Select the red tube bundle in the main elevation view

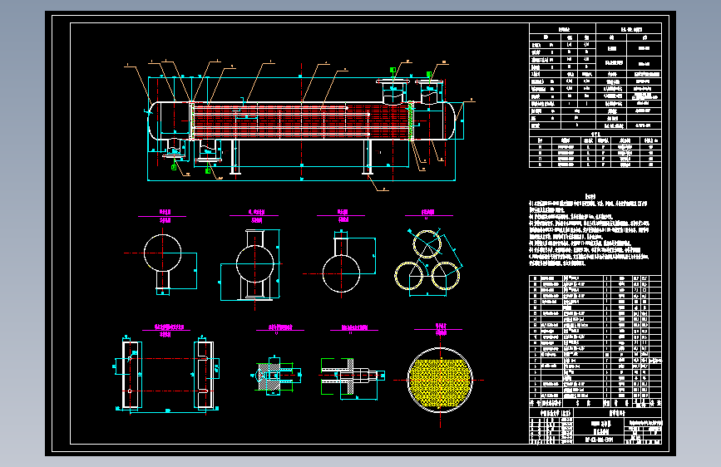pos(301,121)
